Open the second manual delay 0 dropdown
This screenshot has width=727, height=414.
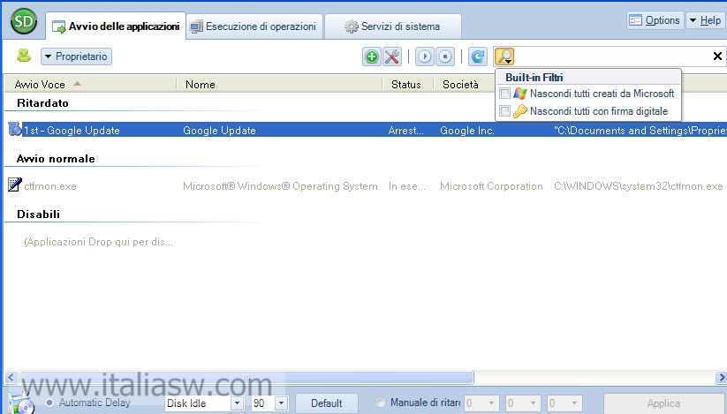[533, 403]
